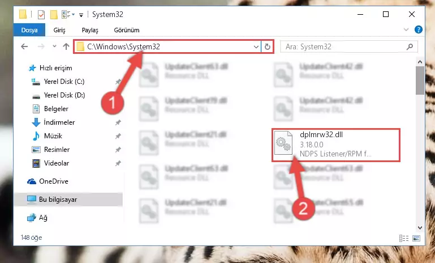The width and height of the screenshot is (435, 263).
Task: Open the recent locations dropdown arrow
Action: [x=54, y=46]
